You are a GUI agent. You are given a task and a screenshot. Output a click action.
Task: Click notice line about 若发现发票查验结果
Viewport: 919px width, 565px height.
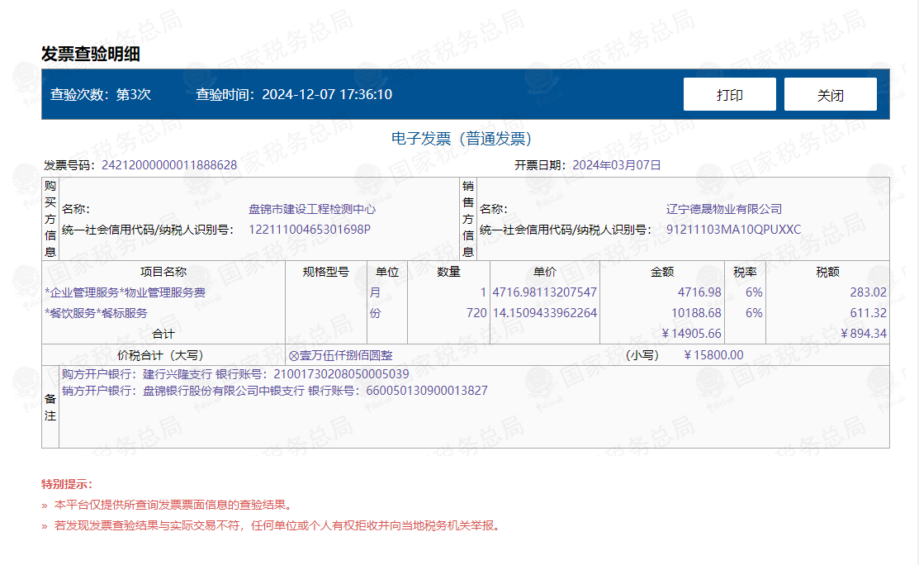[278, 525]
